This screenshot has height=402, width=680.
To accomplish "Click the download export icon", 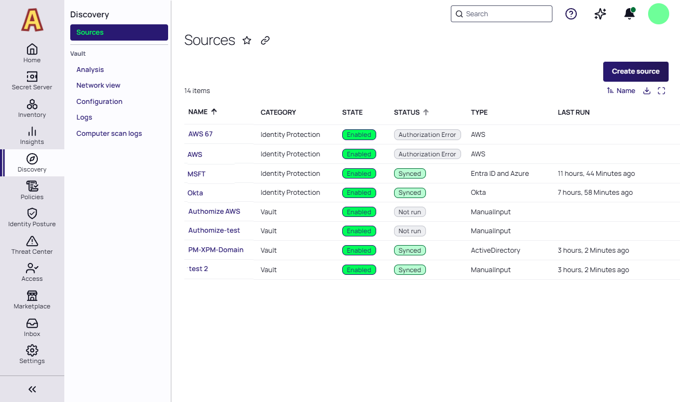I will 646,91.
